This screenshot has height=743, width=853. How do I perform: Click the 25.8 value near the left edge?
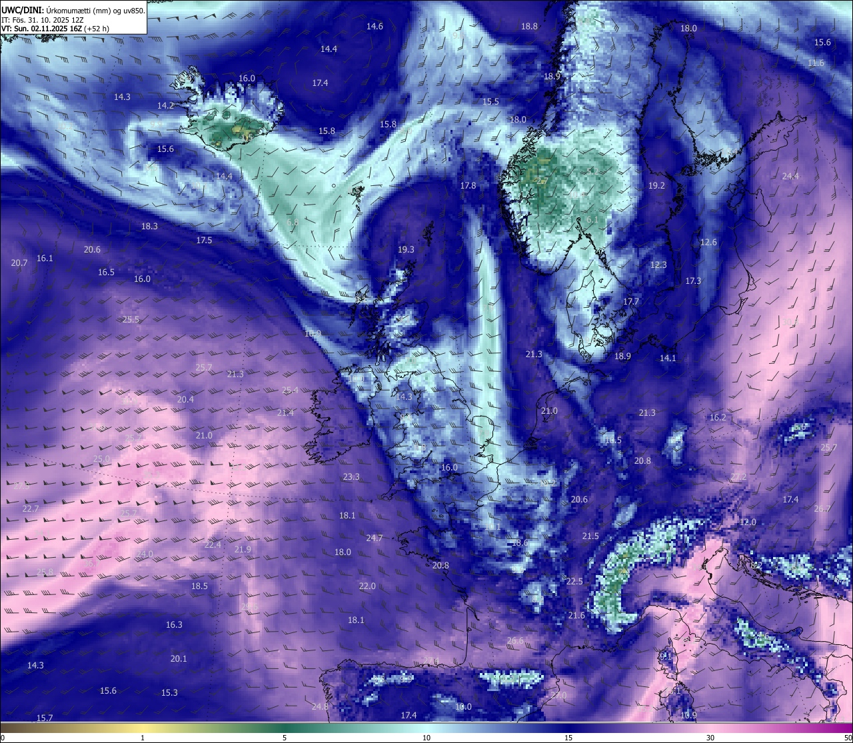pyautogui.click(x=45, y=572)
